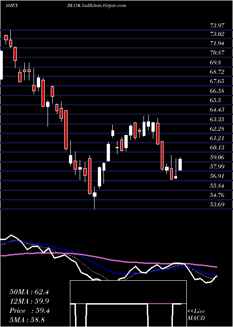Click the 53.69 price level label
The image size is (233, 327).
click(218, 205)
